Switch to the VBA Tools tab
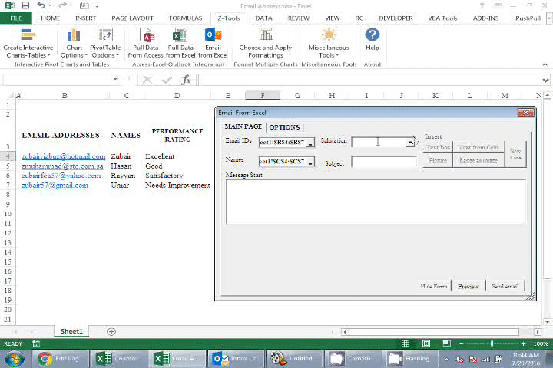Viewport: 553px width, 368px height. (442, 18)
